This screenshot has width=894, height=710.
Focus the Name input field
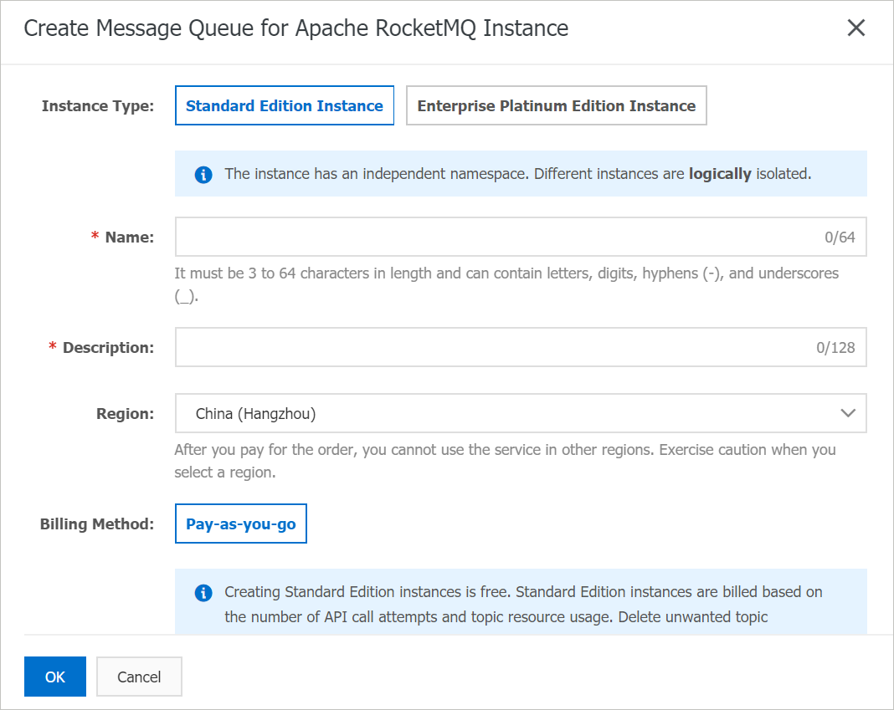(521, 237)
